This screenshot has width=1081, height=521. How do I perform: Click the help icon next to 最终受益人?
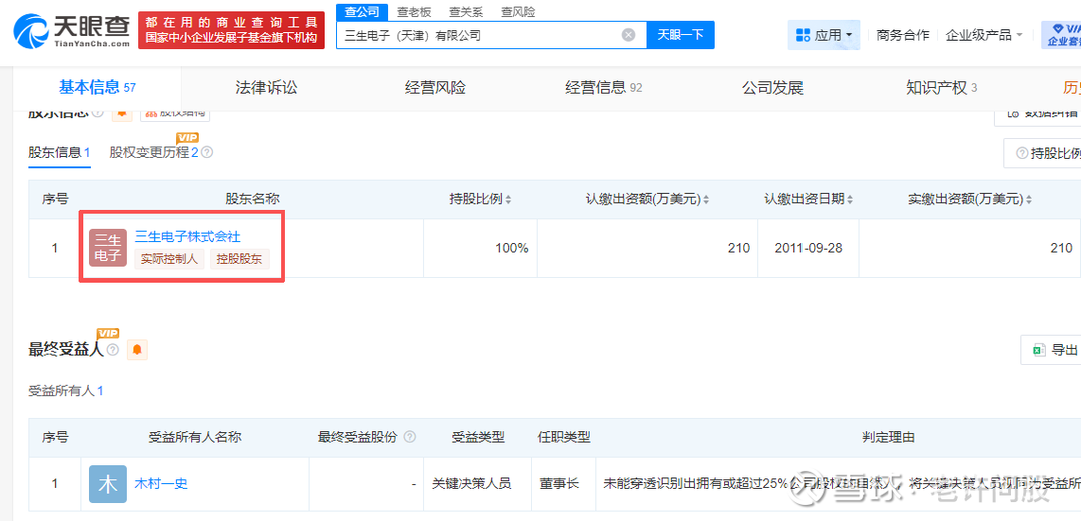[113, 350]
